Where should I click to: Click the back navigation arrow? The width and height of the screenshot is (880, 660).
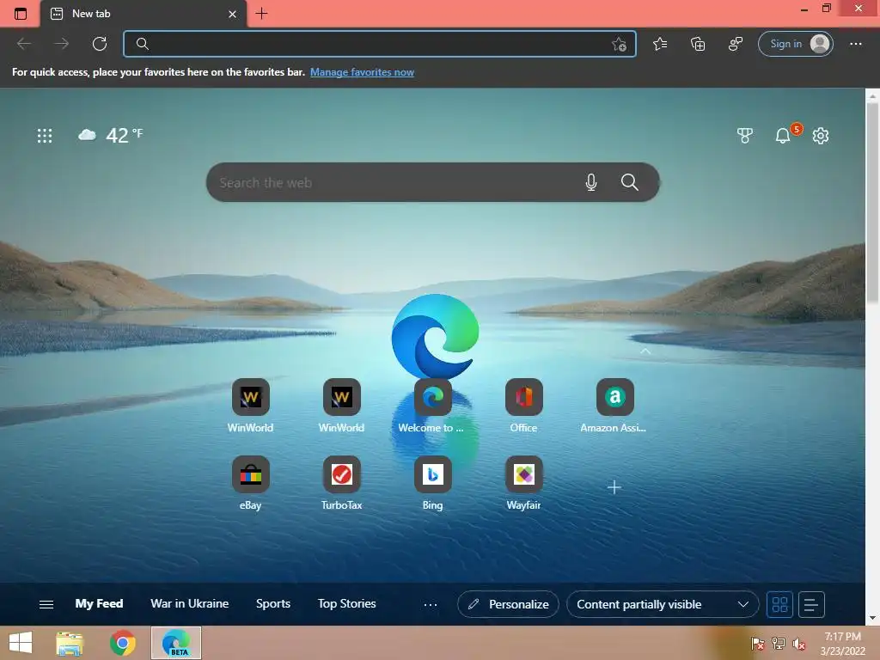(x=24, y=44)
